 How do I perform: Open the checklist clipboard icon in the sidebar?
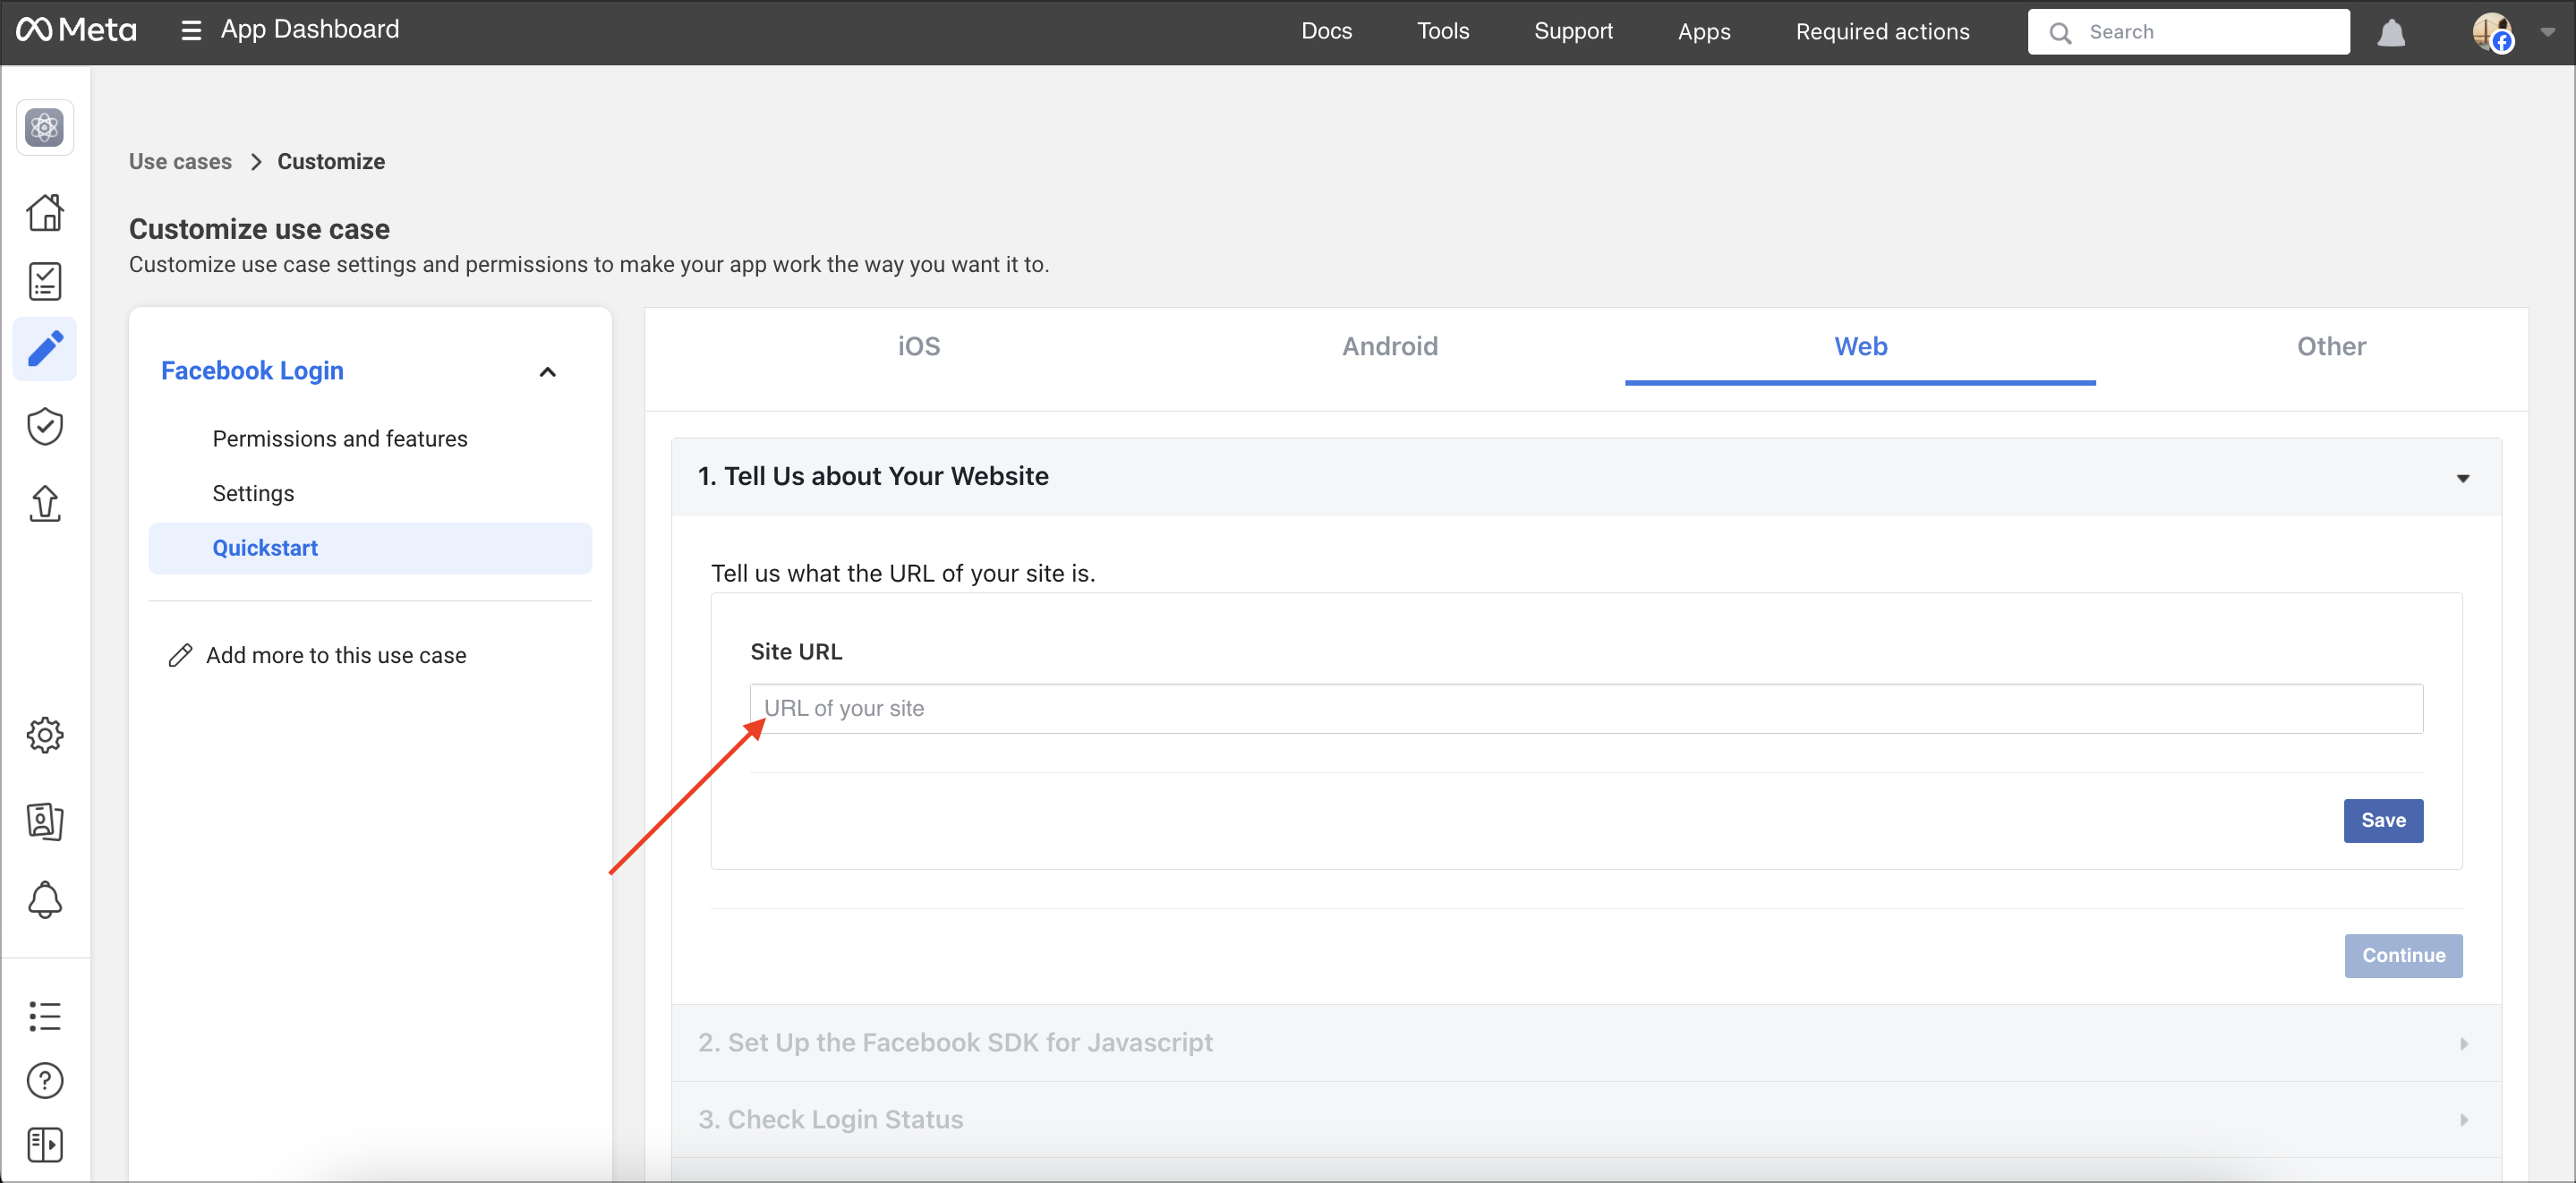[x=45, y=281]
